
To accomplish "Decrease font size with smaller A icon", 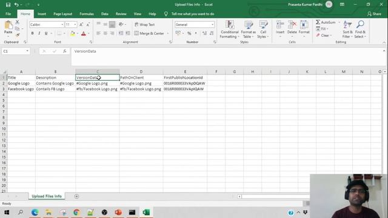I will coord(88,24).
